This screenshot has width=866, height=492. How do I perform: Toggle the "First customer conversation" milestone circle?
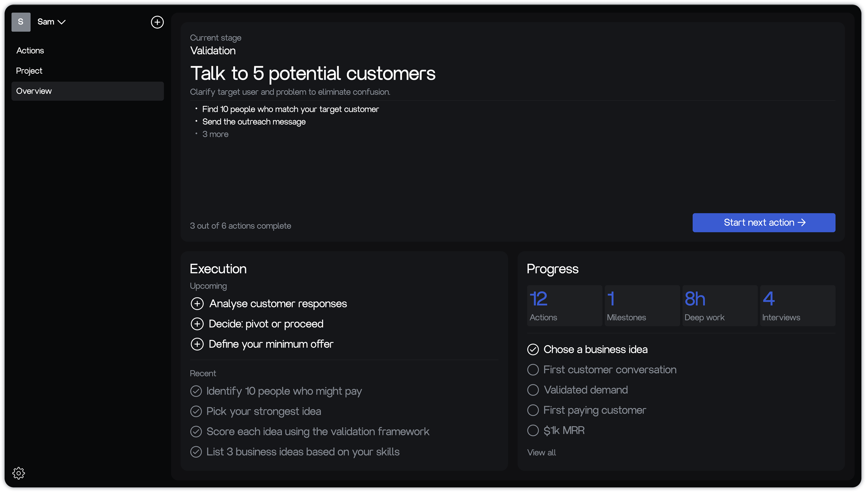pos(533,369)
